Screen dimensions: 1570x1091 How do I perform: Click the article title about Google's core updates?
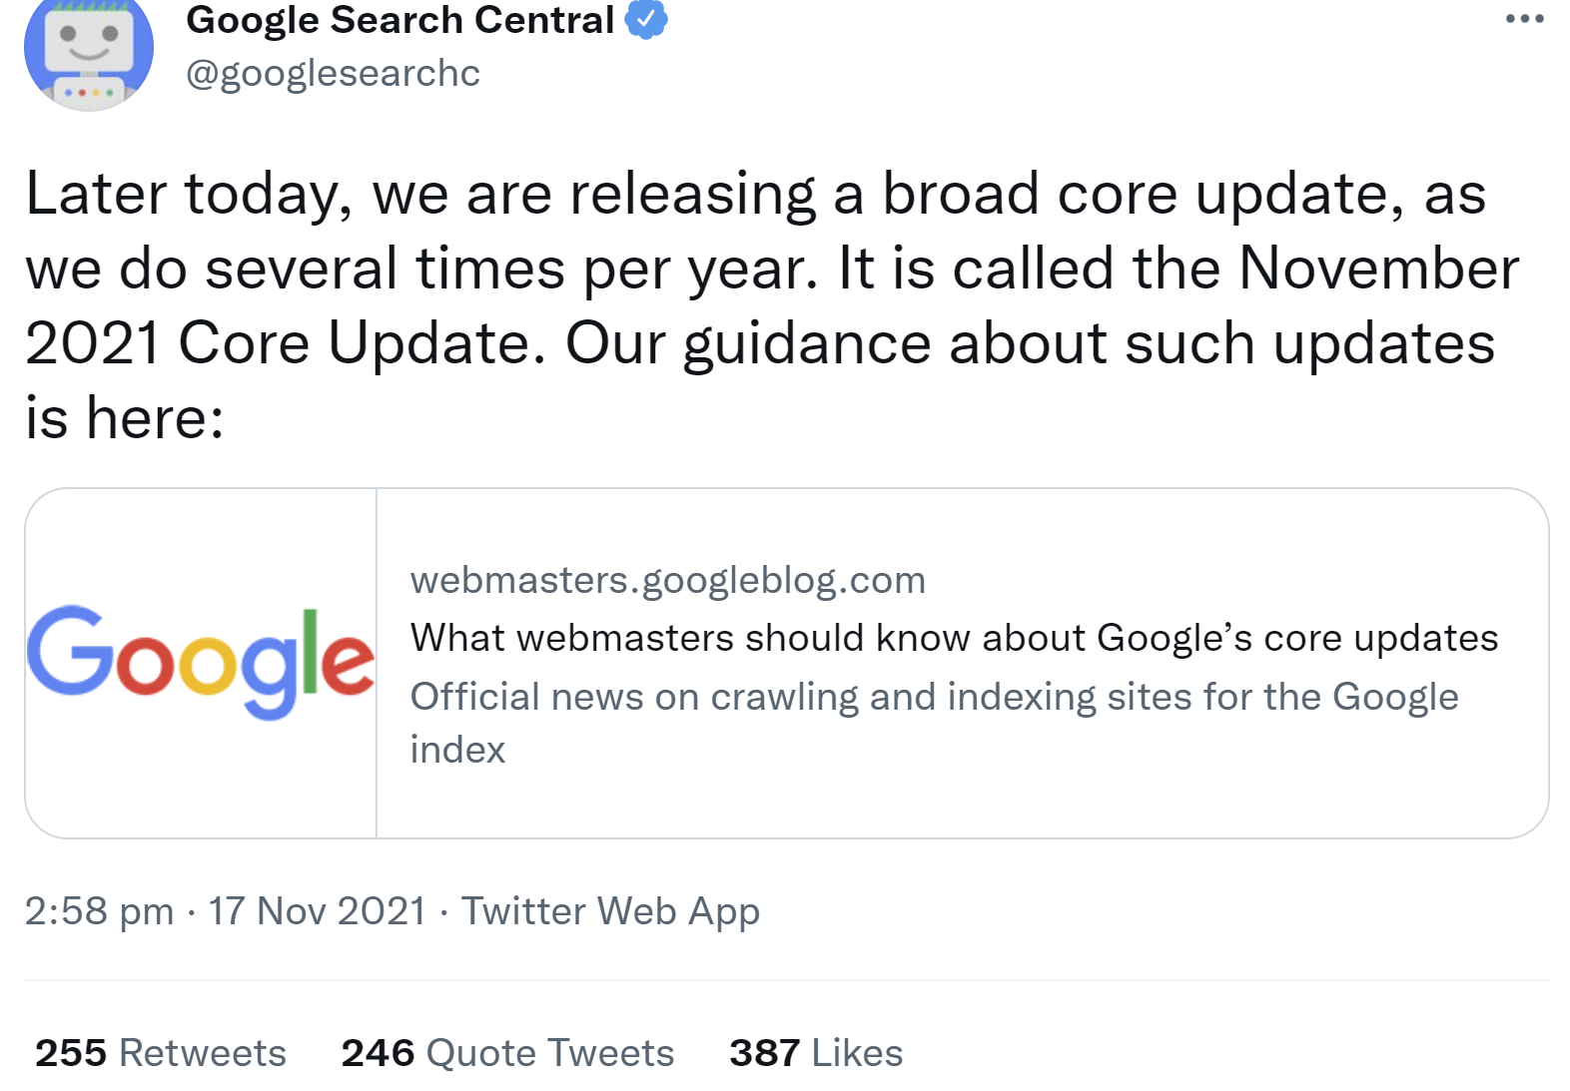(x=955, y=637)
